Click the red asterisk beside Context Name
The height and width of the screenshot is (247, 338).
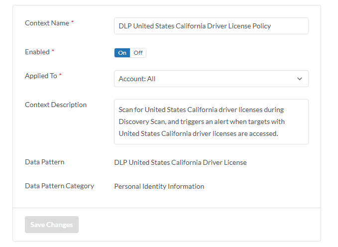coord(72,22)
